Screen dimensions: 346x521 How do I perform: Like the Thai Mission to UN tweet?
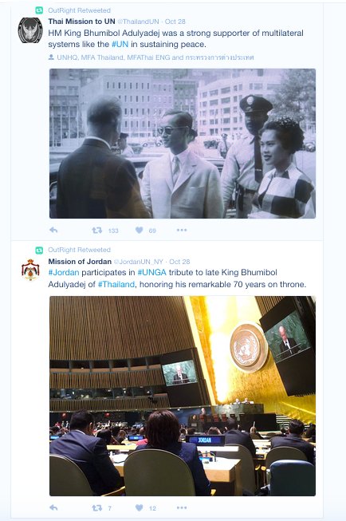[x=140, y=230]
